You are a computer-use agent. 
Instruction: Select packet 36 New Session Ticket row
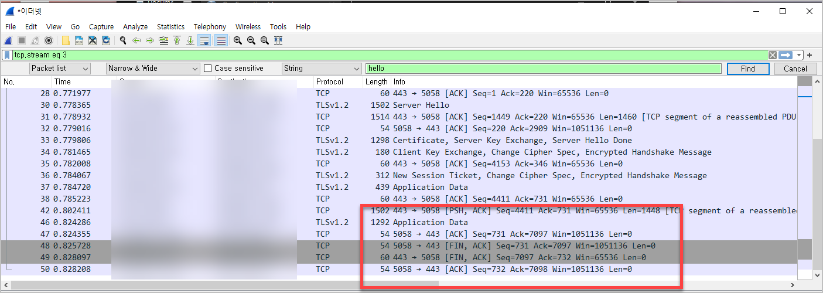tap(399, 175)
